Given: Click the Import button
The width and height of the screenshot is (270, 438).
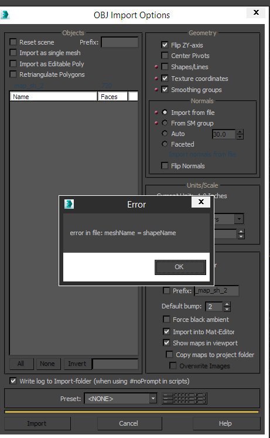Looking at the screenshot, I should pyautogui.click(x=37, y=423).
